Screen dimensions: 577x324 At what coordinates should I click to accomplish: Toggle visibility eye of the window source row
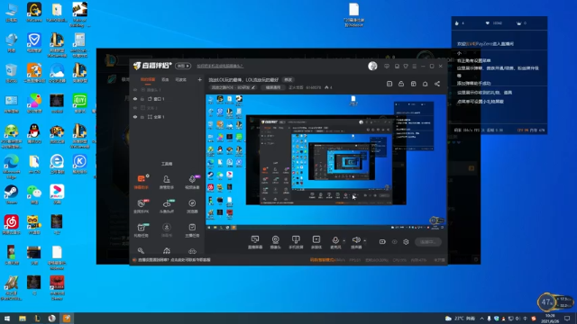click(x=135, y=99)
